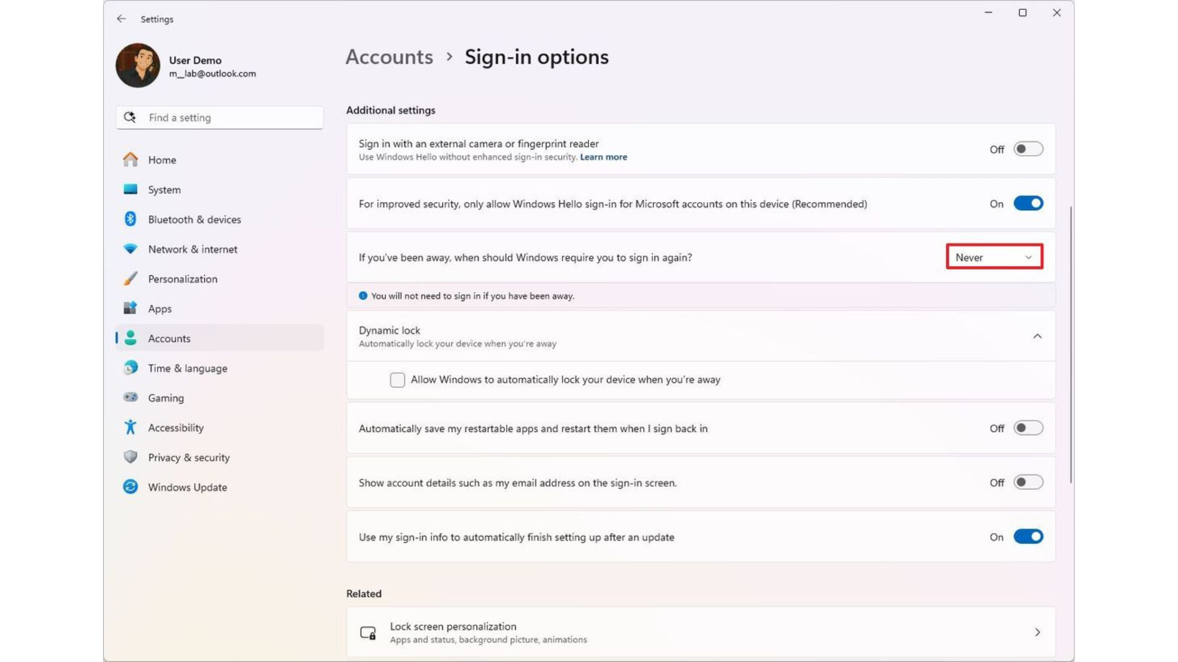The width and height of the screenshot is (1178, 662).
Task: Disable Windows Hello sign-in for Microsoft accounts
Action: [x=1028, y=203]
